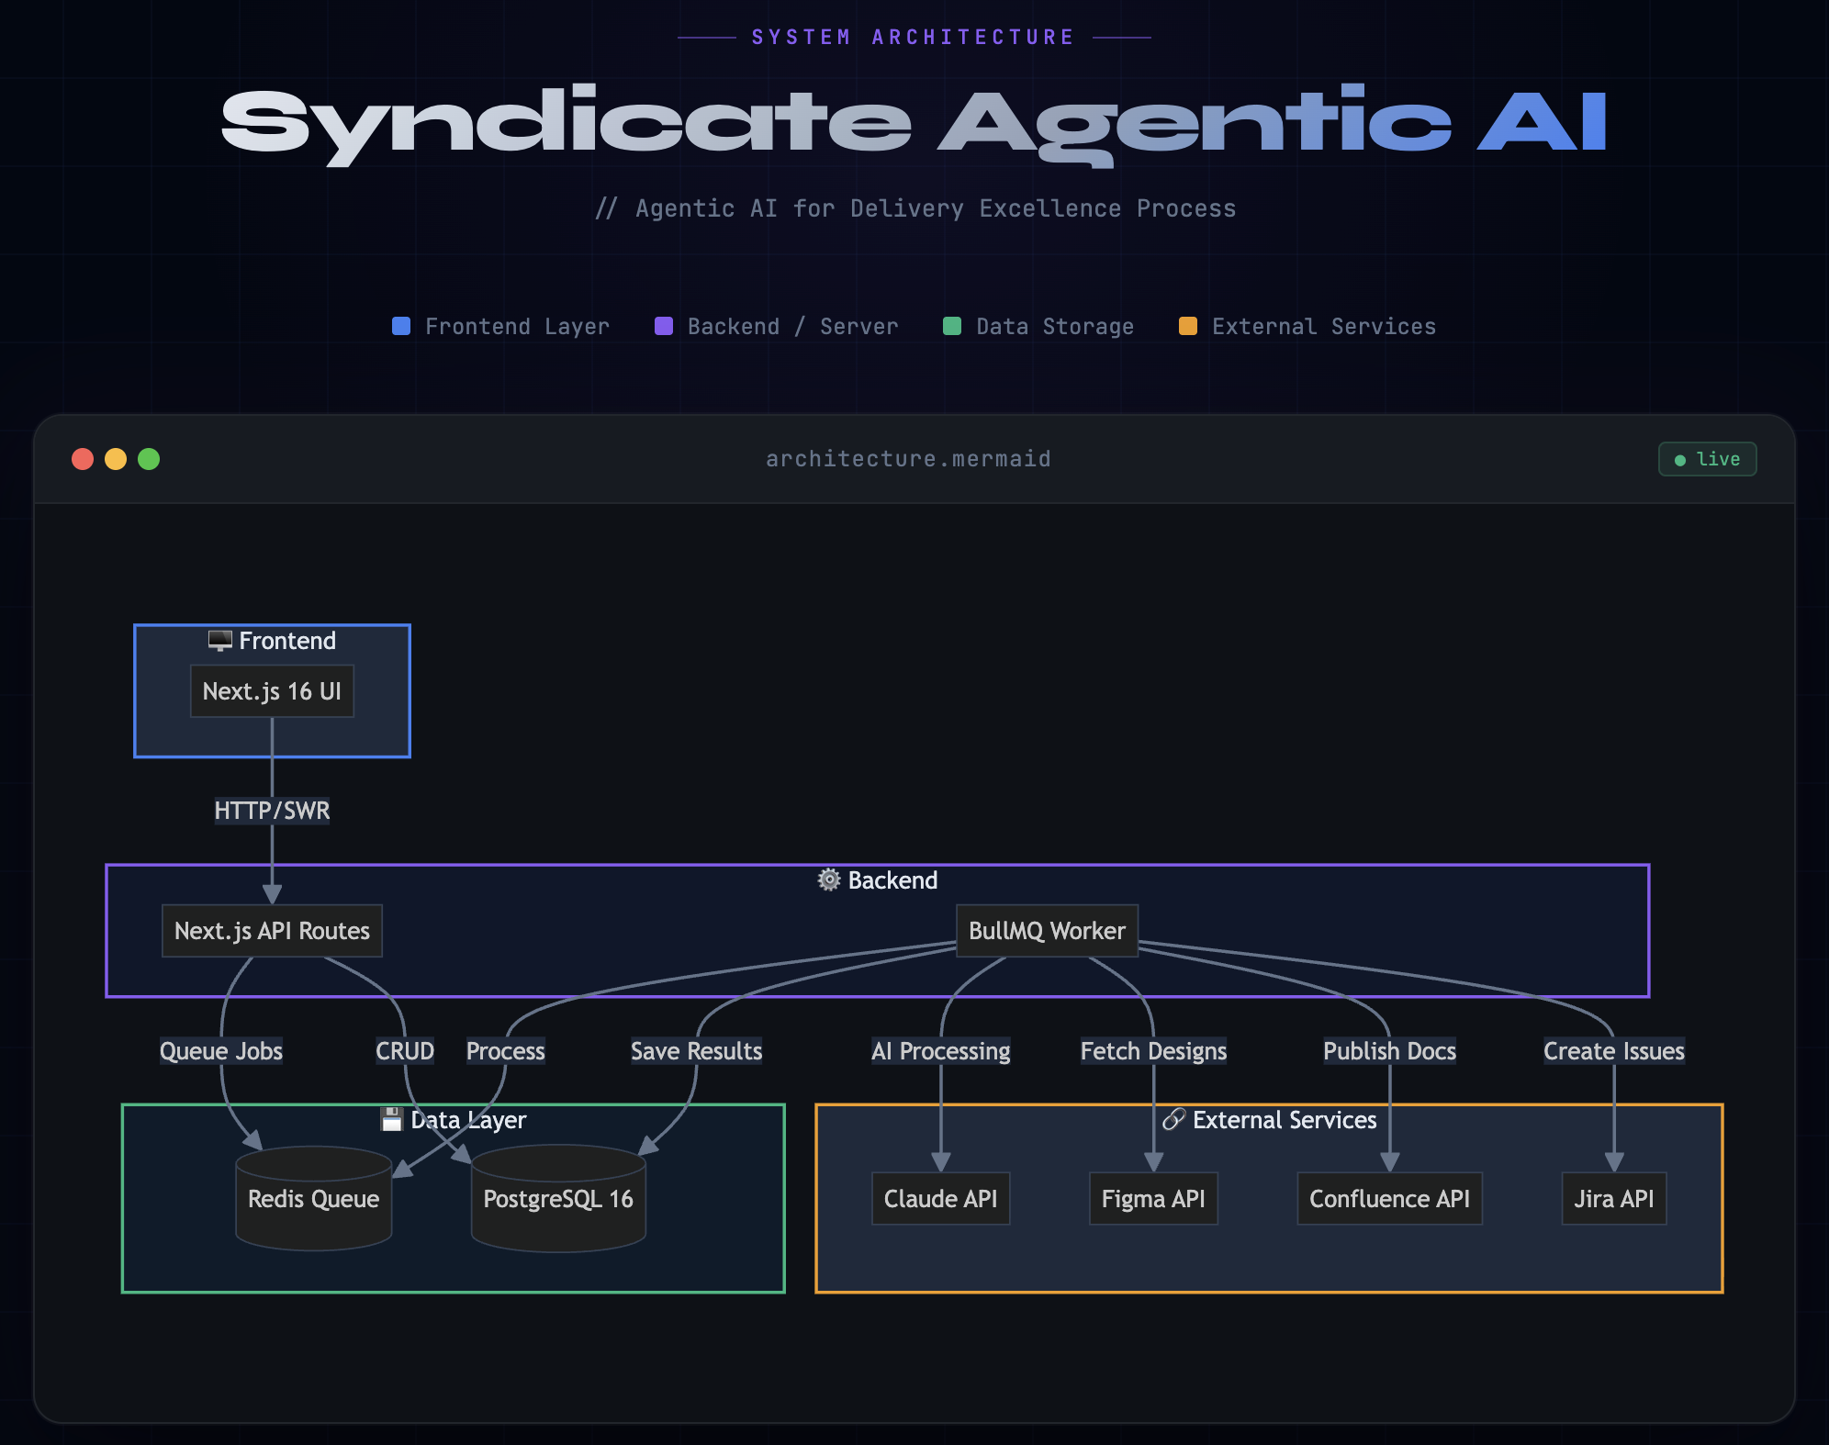Click the HTTP/SWR edge label

point(272,811)
